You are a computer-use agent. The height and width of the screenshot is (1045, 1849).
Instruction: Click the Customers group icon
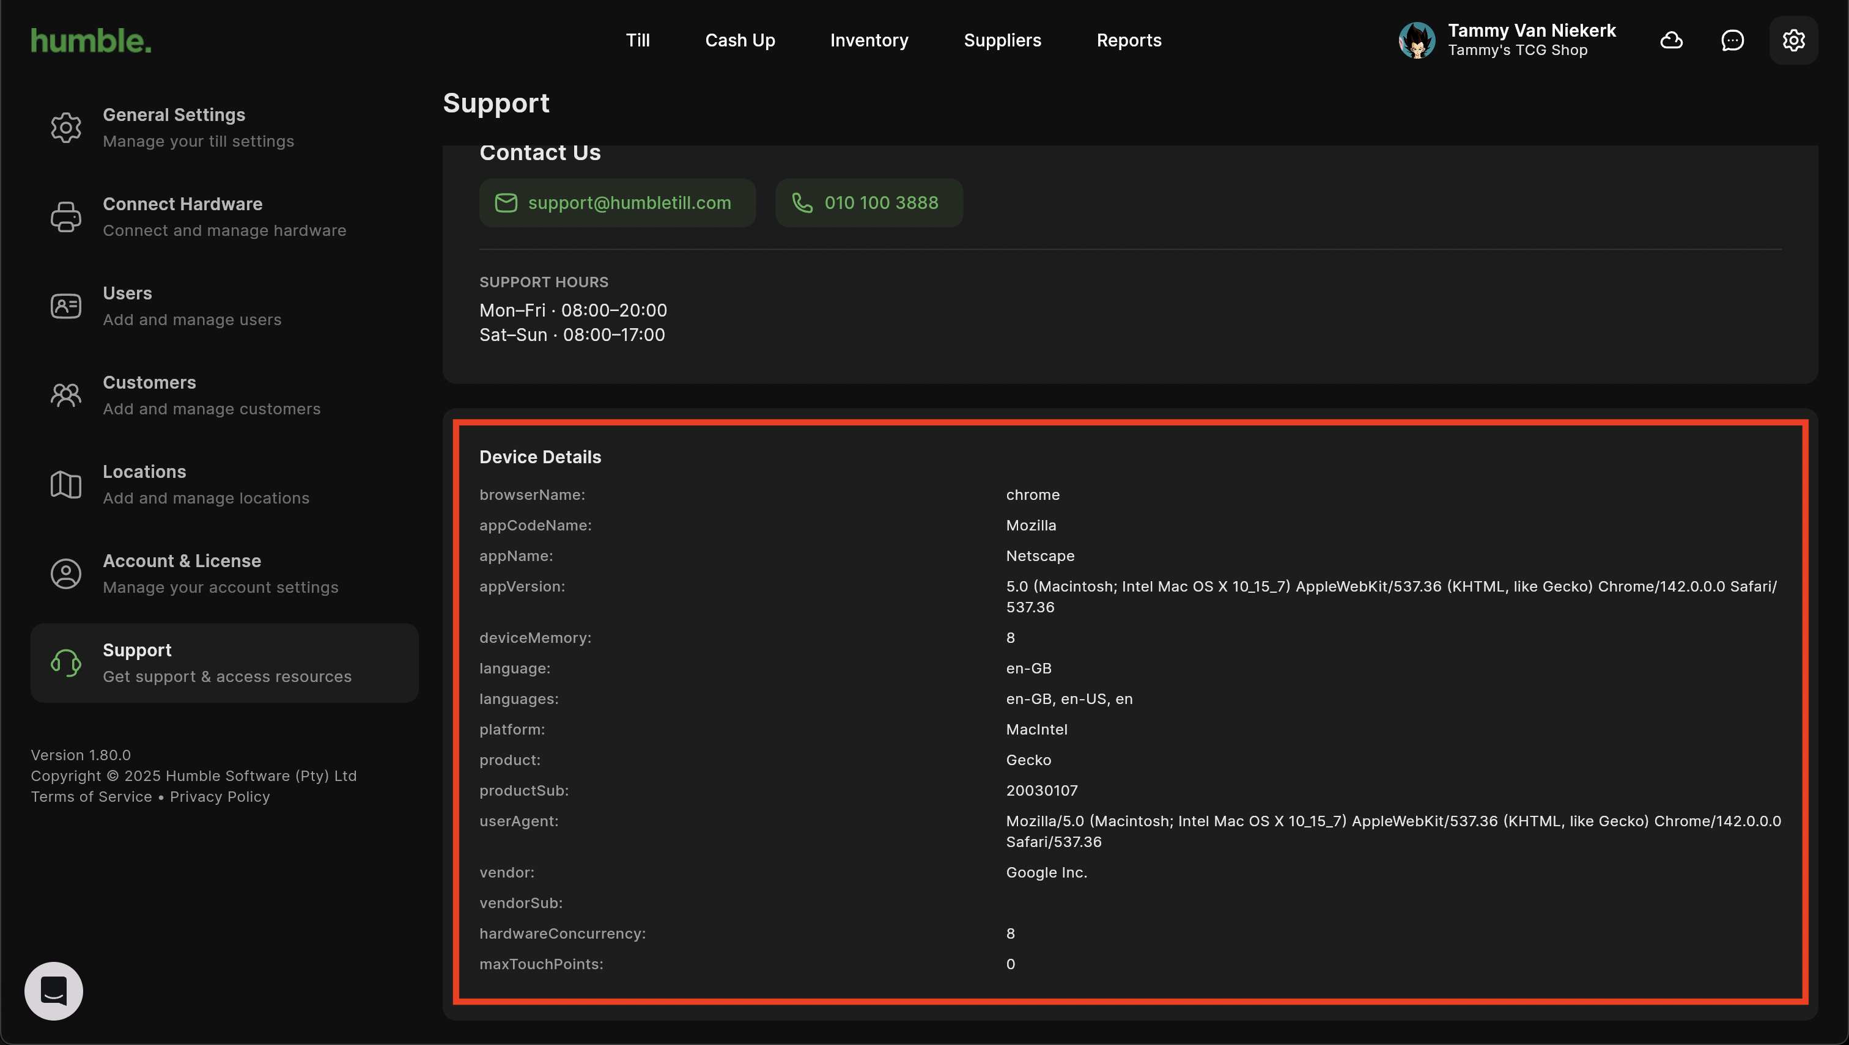[65, 395]
